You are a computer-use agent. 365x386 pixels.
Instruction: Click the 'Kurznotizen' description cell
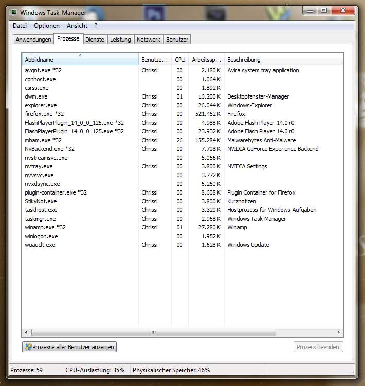(242, 201)
